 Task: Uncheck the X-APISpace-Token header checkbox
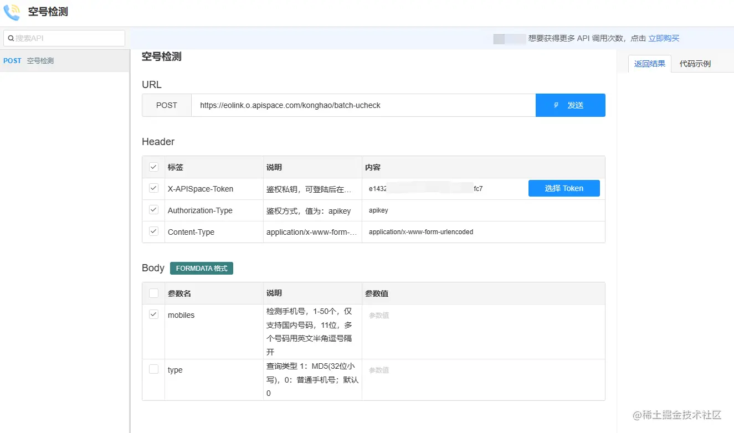click(153, 188)
